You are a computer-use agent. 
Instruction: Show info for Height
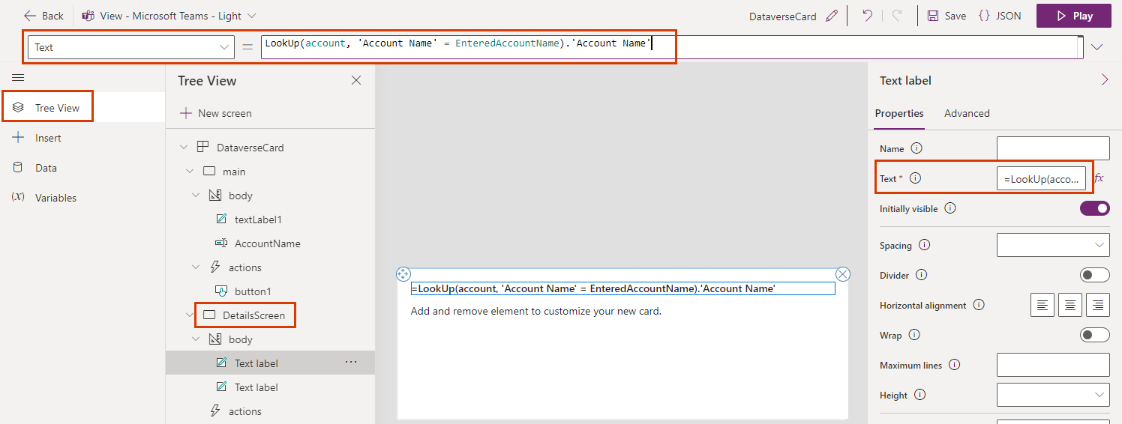pos(919,395)
